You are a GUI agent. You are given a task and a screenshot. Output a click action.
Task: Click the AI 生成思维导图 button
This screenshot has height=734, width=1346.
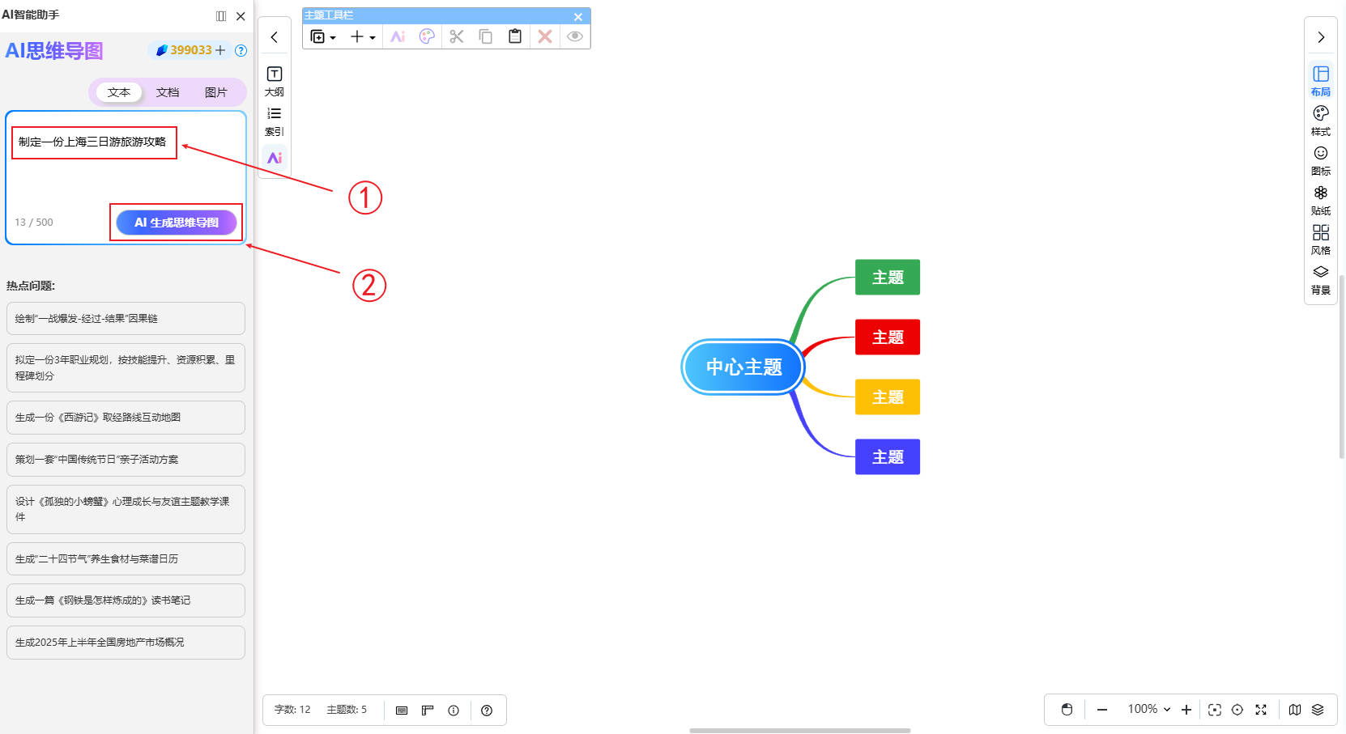tap(177, 223)
